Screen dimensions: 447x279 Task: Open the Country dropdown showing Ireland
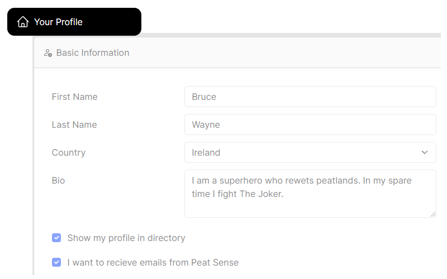(x=302, y=152)
